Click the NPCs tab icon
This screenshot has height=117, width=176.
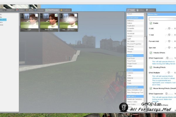[x=27, y=10]
